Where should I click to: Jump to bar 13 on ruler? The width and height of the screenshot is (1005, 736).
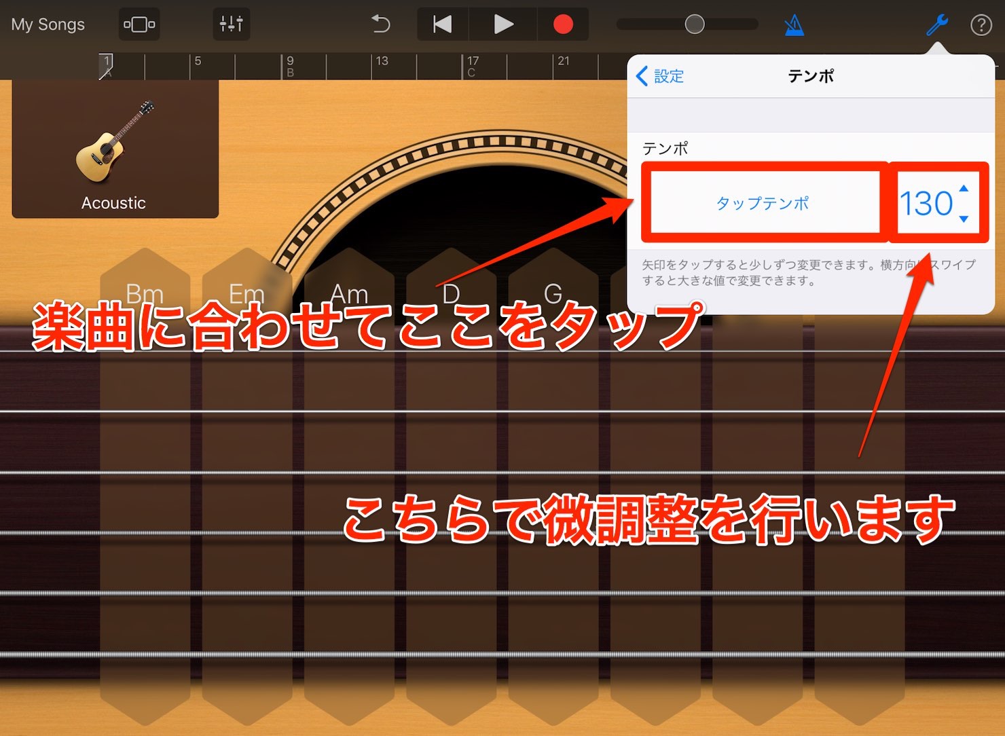pos(382,61)
